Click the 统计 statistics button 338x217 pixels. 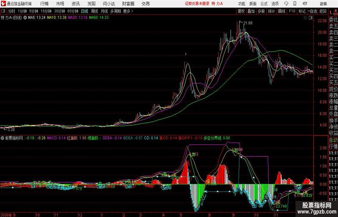tap(271, 11)
